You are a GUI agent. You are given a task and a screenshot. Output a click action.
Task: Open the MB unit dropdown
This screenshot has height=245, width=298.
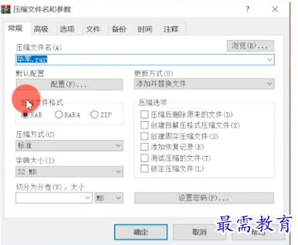coord(108,197)
